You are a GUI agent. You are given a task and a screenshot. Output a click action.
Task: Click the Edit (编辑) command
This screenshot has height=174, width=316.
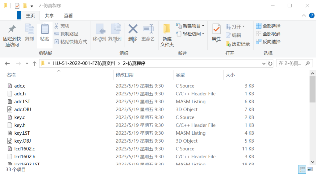click(x=233, y=35)
